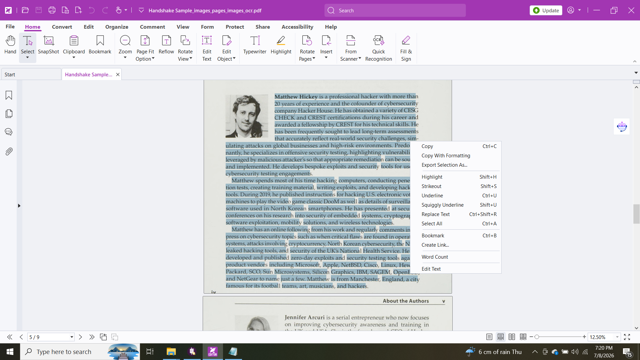
Task: Click the zoom in plus button
Action: click(584, 337)
